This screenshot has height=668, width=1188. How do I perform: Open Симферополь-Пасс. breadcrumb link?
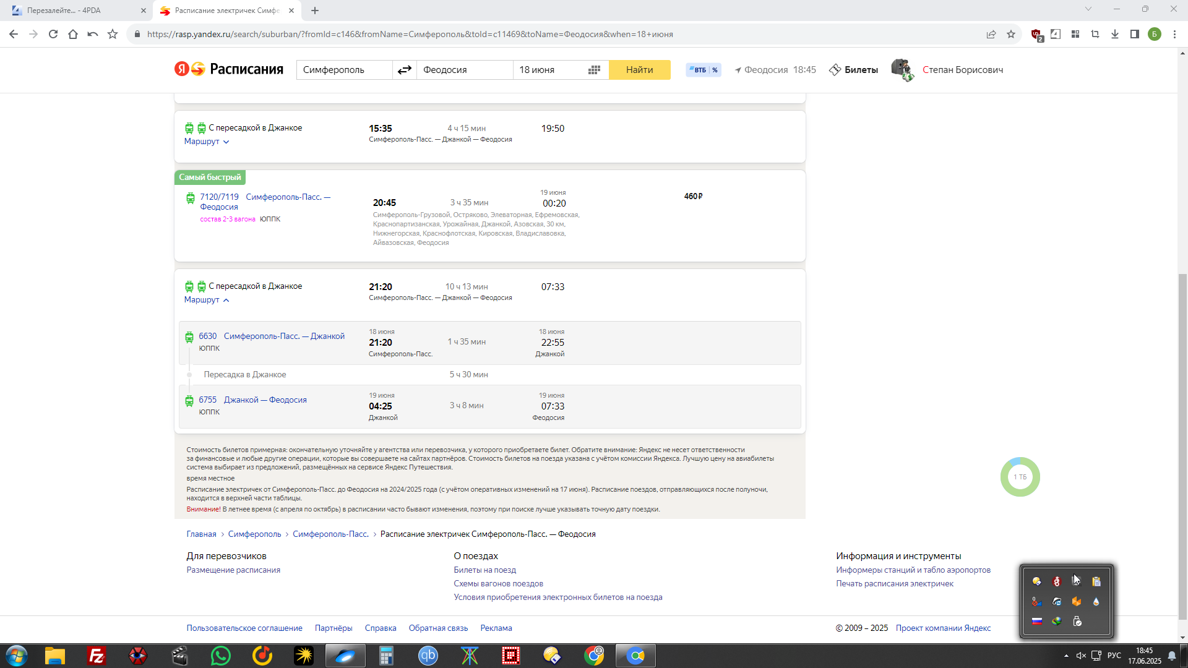tap(330, 534)
